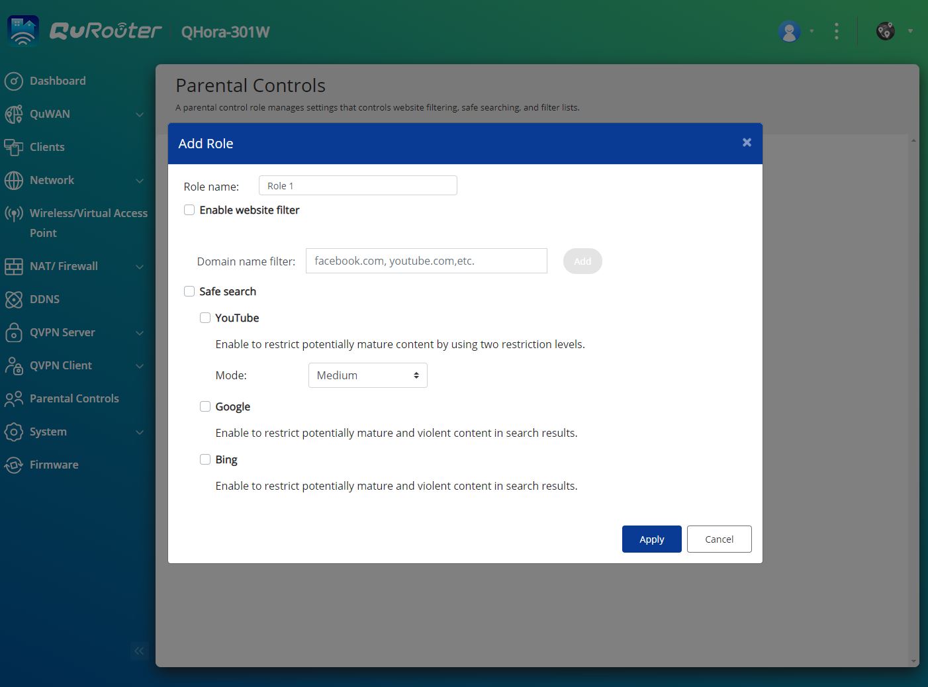Check the YouTube checkbox
928x687 pixels.
(x=205, y=318)
